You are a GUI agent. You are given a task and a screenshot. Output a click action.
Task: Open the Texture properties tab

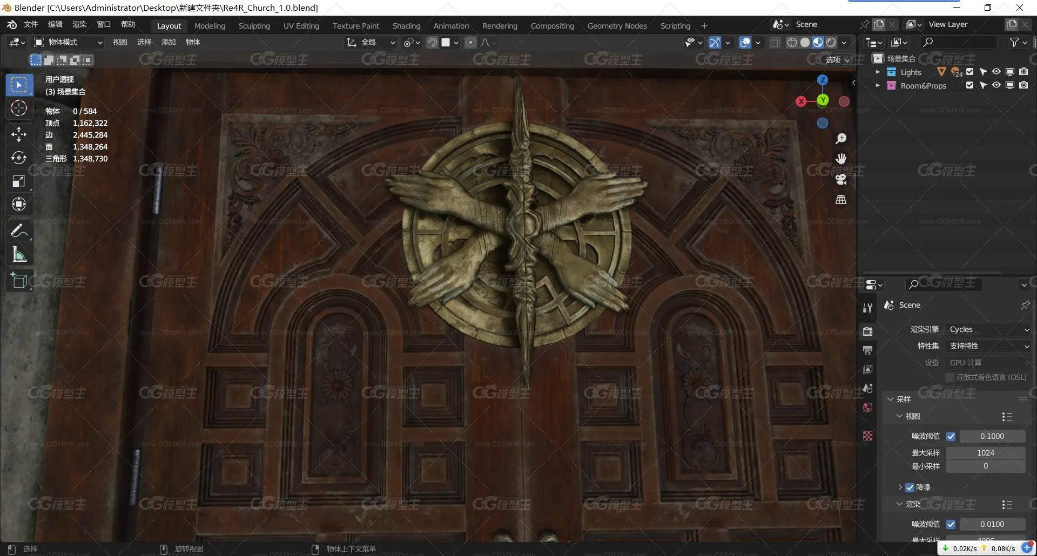pyautogui.click(x=867, y=436)
